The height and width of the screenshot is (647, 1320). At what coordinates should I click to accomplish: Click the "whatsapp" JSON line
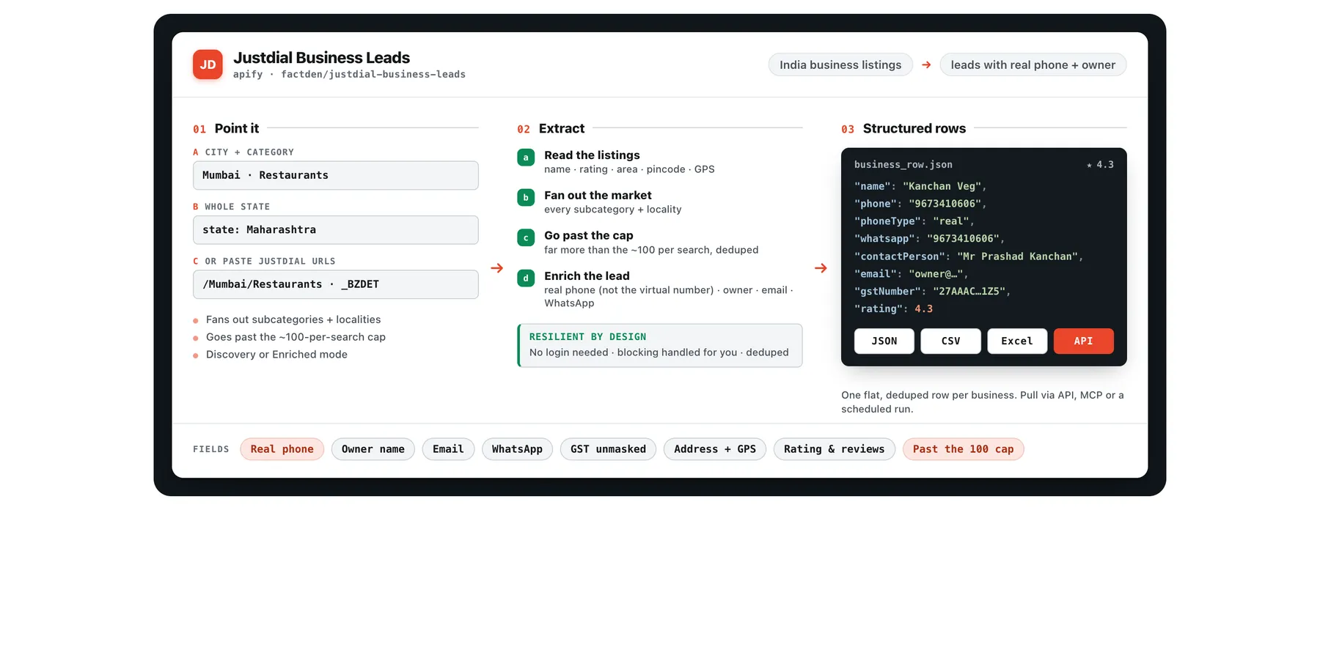[x=929, y=239]
